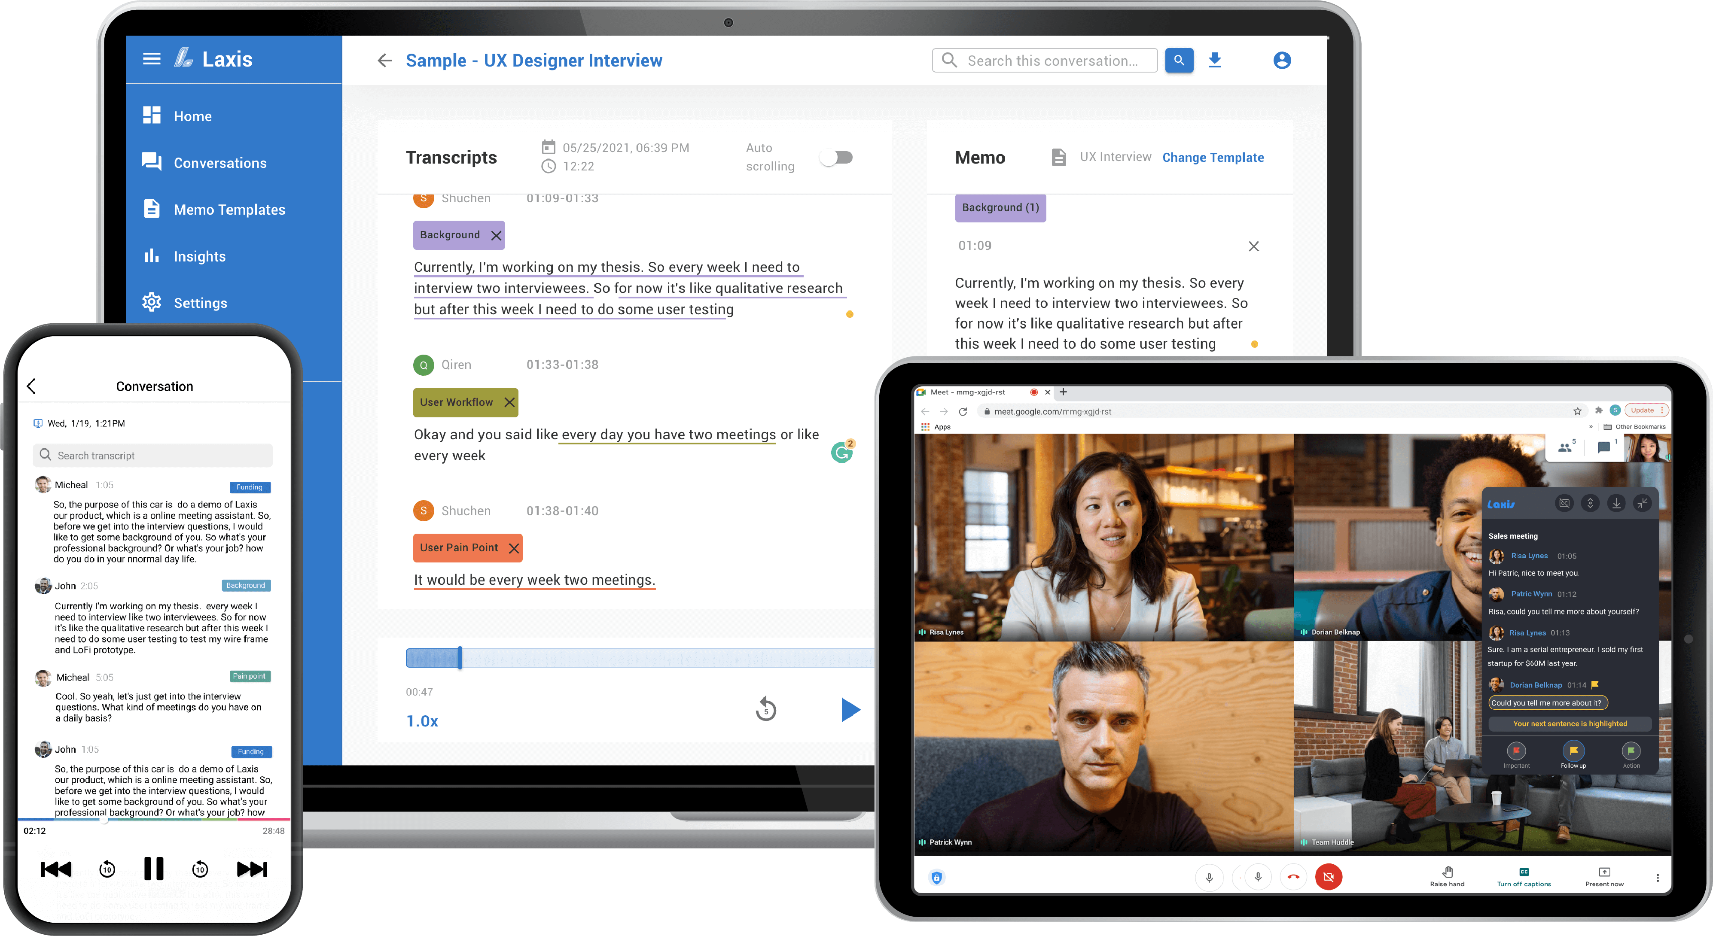The width and height of the screenshot is (1713, 936).
Task: Pause playback on the phone player
Action: click(154, 868)
